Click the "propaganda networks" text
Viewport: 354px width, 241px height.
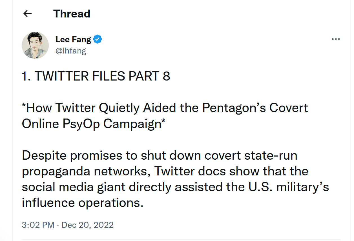[85, 171]
